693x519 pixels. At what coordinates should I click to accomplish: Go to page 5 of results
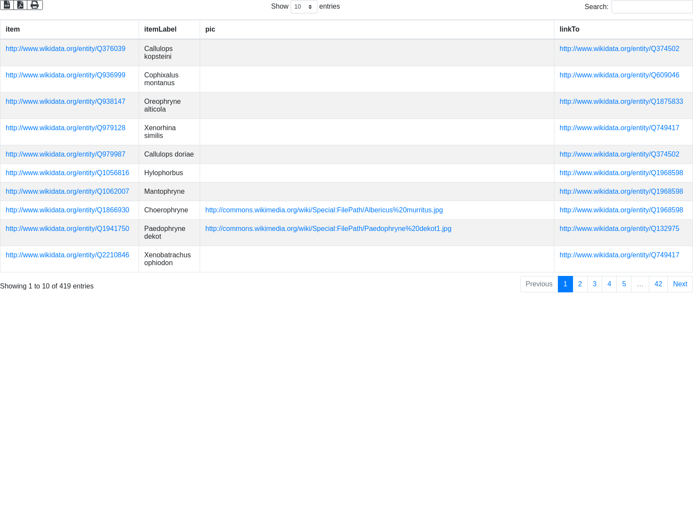[624, 284]
